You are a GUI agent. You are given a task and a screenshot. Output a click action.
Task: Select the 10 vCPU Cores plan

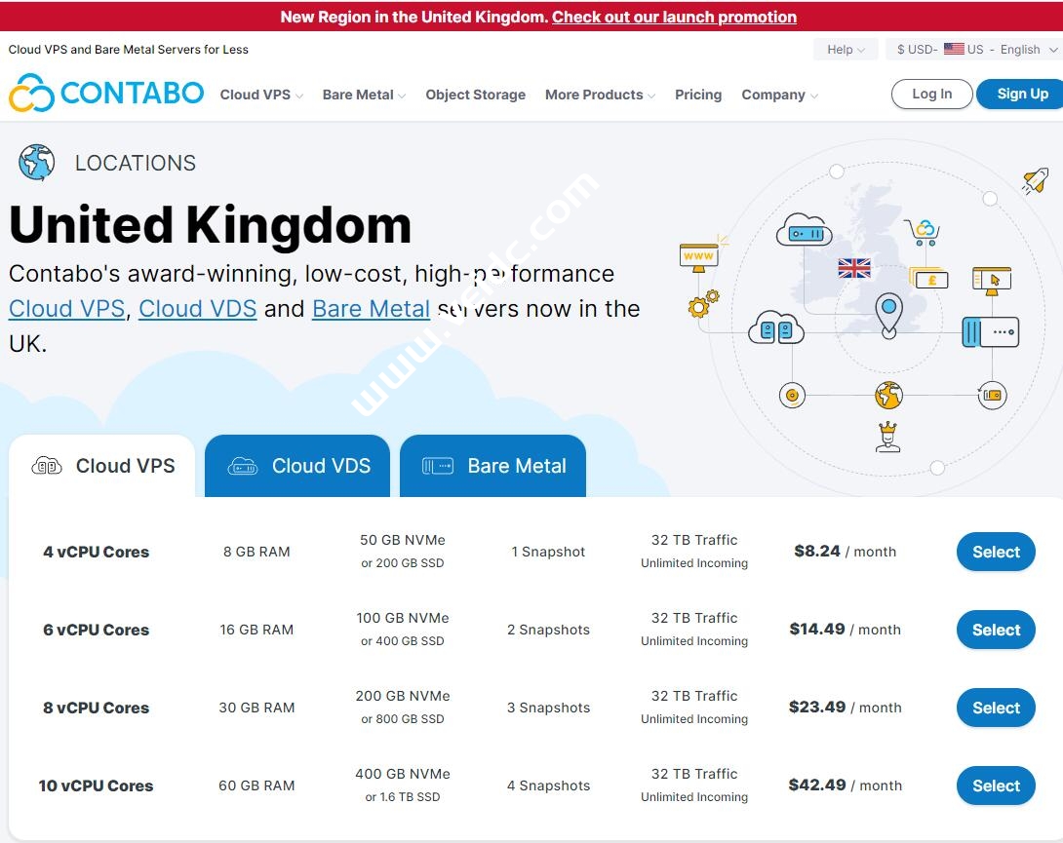coord(996,786)
